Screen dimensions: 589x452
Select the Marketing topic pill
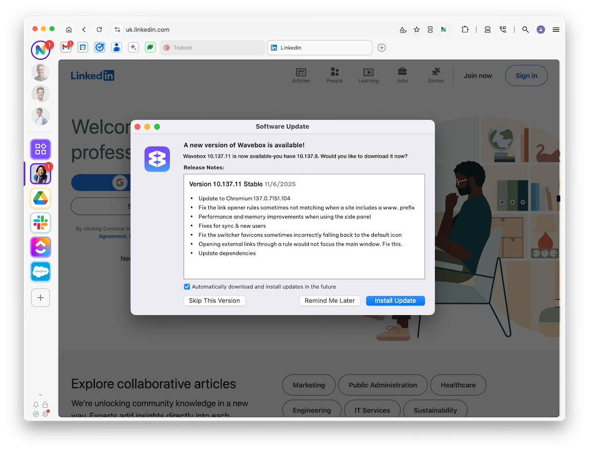309,385
